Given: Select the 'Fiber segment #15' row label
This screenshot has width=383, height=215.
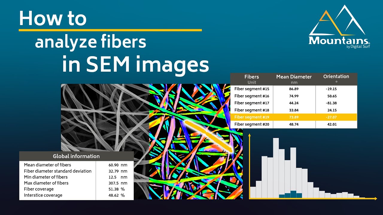Looking at the screenshot, I should click(252, 89).
